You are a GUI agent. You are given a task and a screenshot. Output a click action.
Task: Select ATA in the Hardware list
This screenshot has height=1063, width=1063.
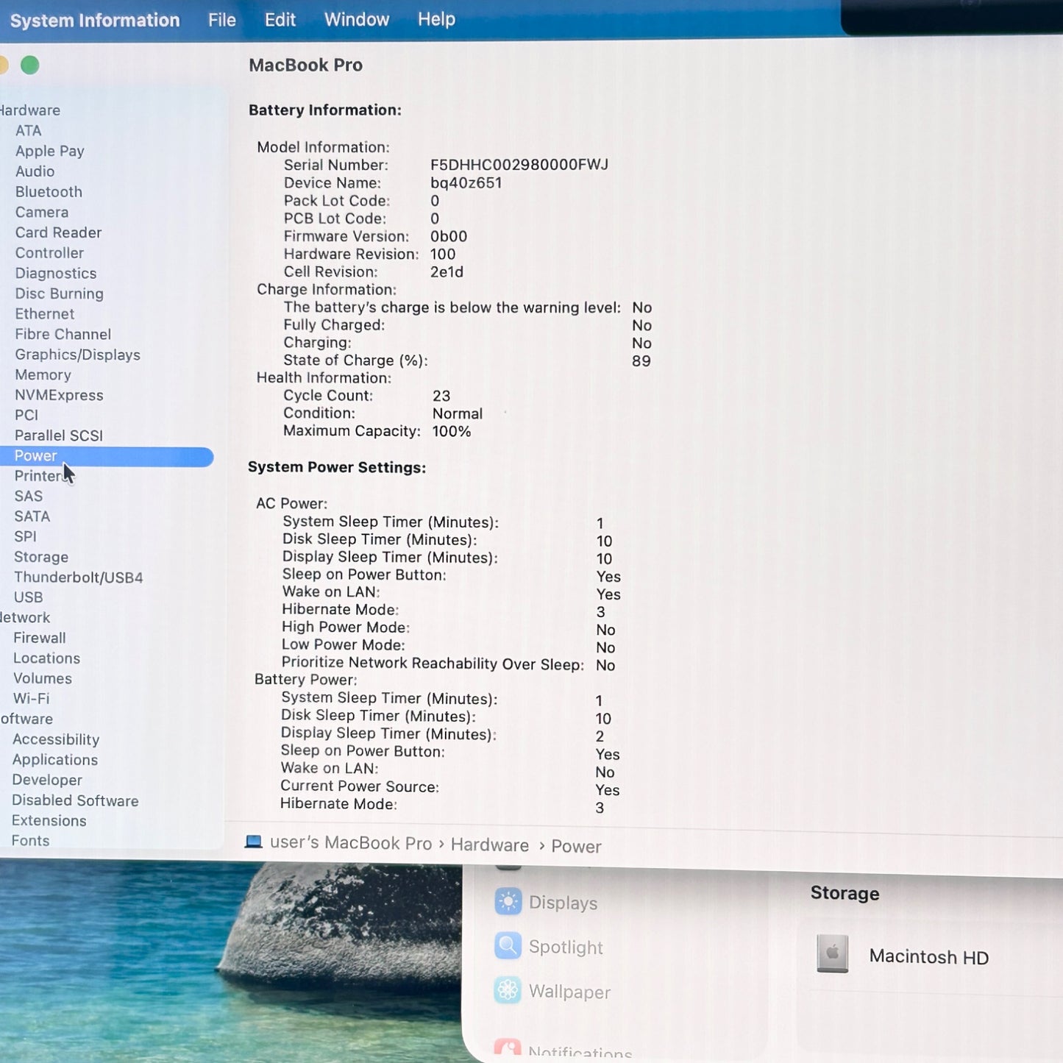29,130
